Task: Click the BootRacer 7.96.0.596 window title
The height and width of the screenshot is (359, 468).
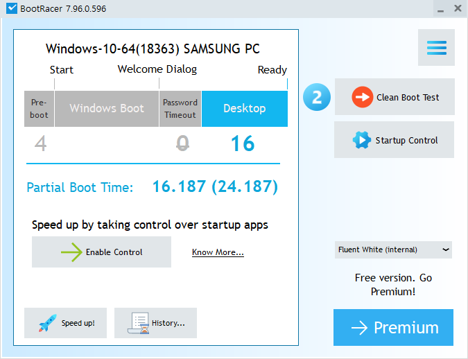Action: coord(63,8)
